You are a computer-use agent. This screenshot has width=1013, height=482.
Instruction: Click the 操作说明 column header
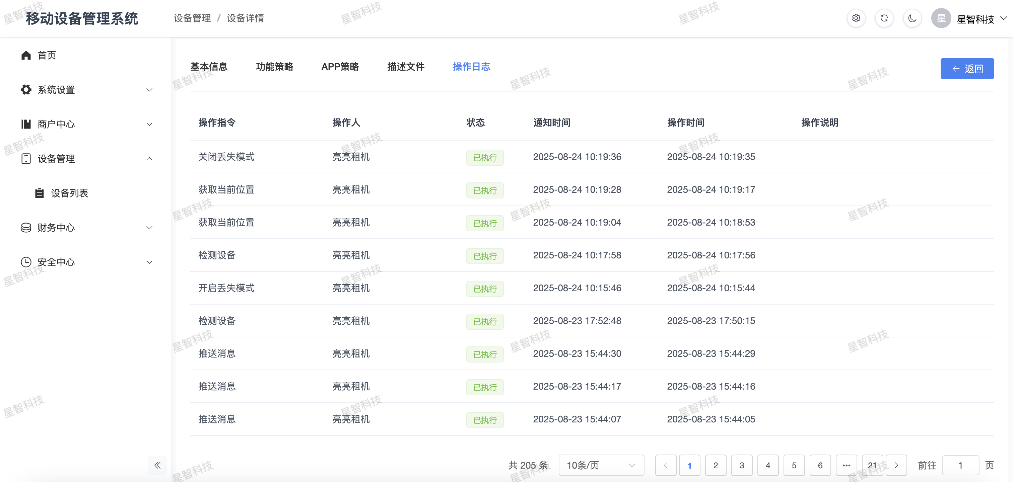pyautogui.click(x=820, y=123)
